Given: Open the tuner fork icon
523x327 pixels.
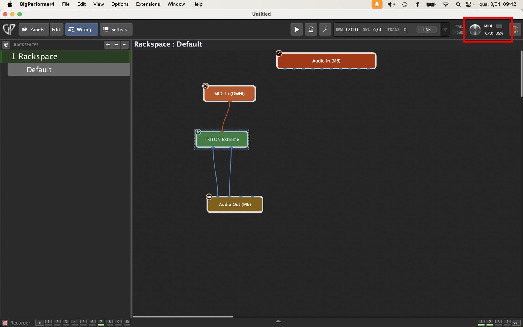Looking at the screenshot, I should click(x=325, y=29).
